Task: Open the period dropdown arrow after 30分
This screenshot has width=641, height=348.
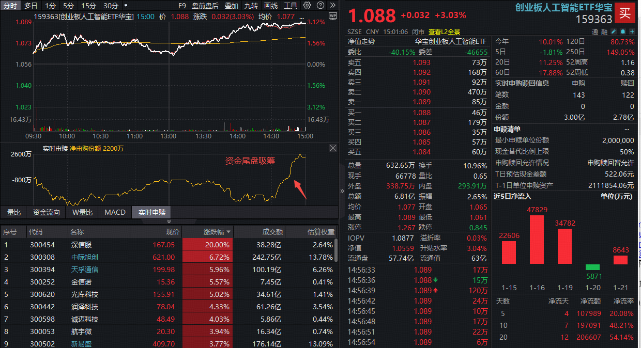Action: pos(126,6)
